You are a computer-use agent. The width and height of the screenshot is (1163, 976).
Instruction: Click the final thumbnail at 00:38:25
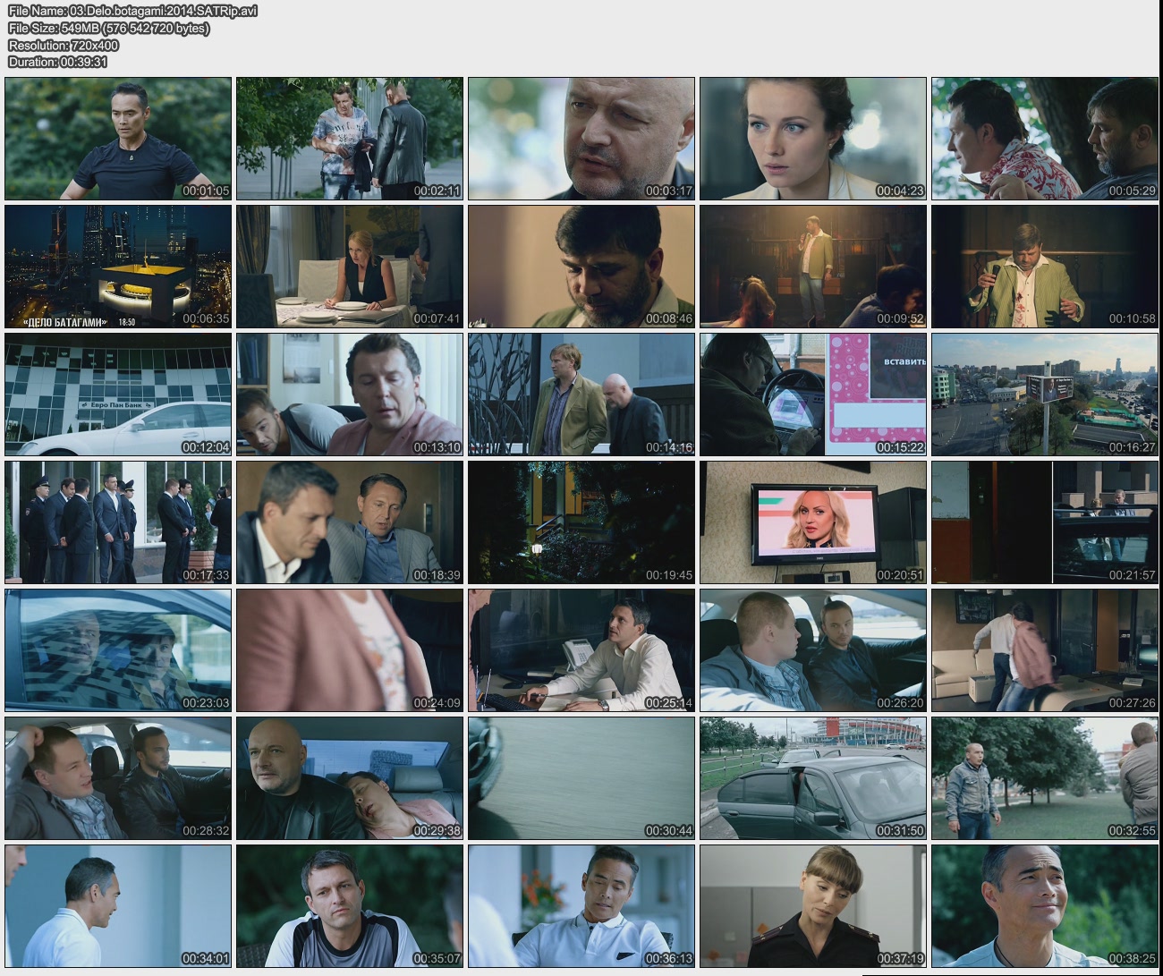pyautogui.click(x=1044, y=905)
